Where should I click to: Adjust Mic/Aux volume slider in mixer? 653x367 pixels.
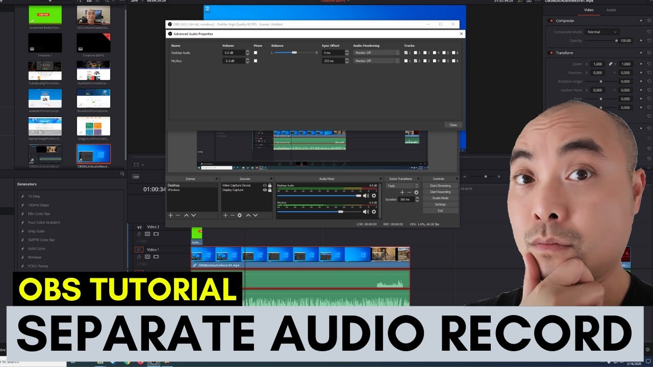point(319,212)
